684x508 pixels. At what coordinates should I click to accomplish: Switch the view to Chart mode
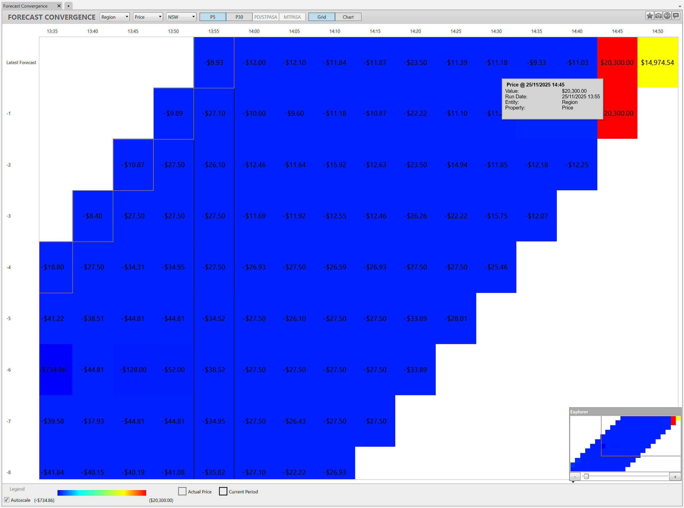pos(348,17)
